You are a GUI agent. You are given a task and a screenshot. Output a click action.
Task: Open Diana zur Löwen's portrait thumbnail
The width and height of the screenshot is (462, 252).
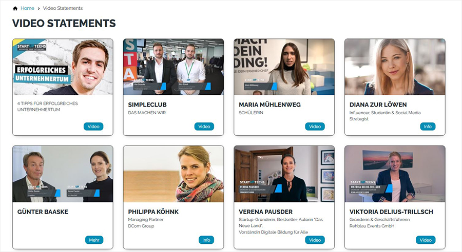pyautogui.click(x=395, y=67)
